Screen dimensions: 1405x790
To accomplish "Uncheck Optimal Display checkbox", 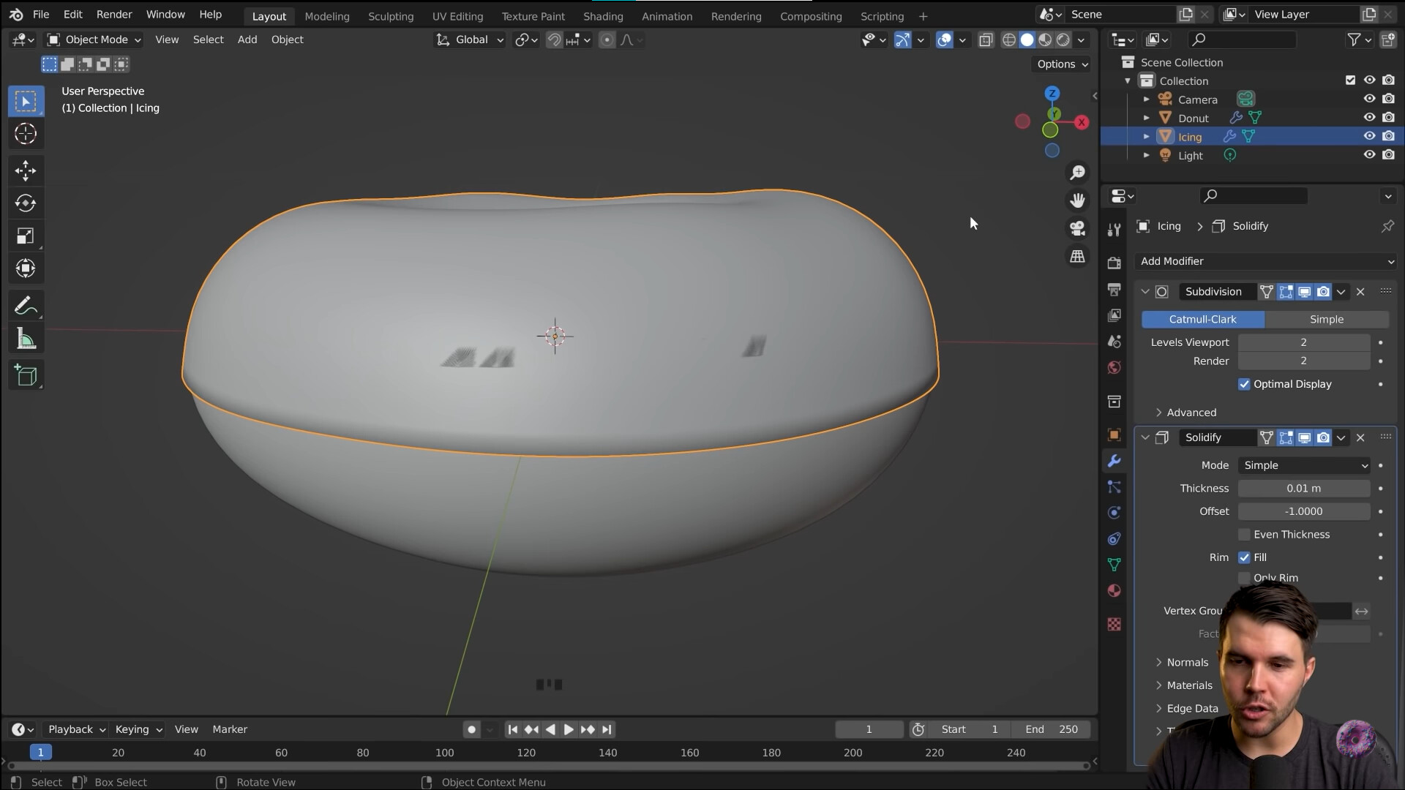I will (1244, 384).
